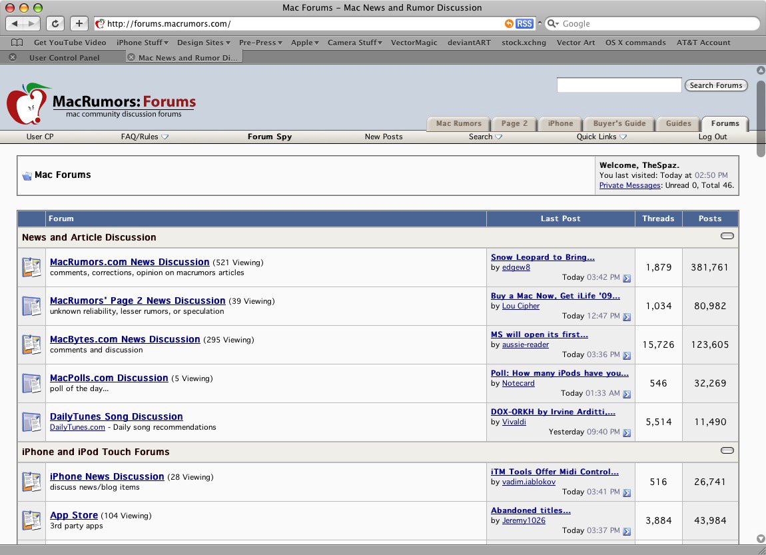Image resolution: width=766 pixels, height=555 pixels.
Task: Click the App Store forum icon
Action: point(32,520)
